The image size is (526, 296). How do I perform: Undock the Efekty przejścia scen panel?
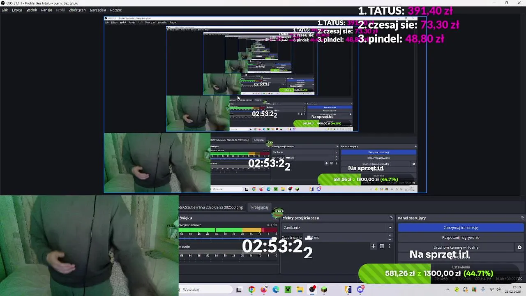(391, 218)
